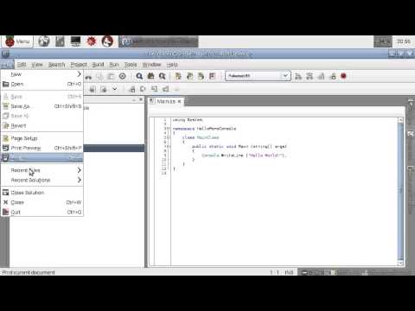Open the View menu
The height and width of the screenshot is (311, 415).
[37, 65]
